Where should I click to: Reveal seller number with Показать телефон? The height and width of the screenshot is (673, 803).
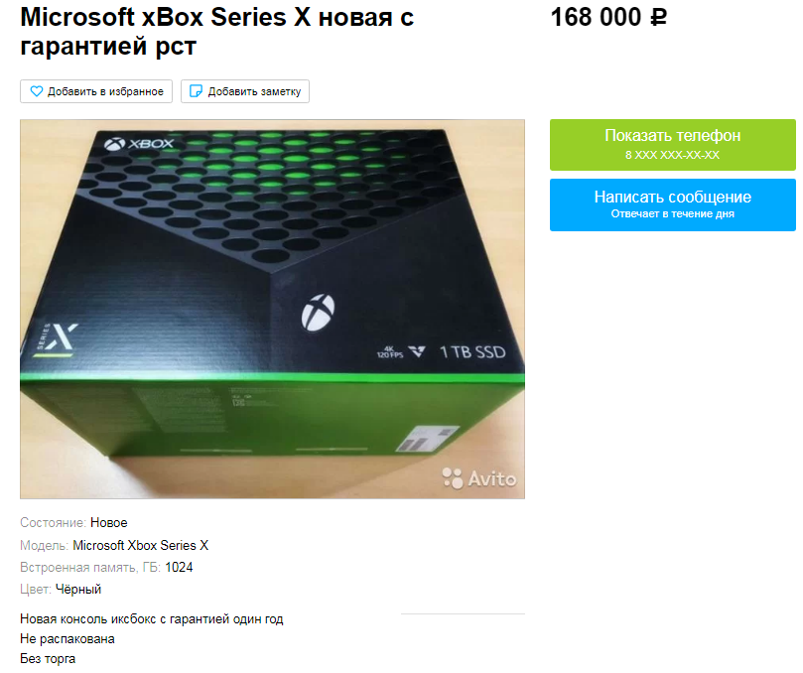click(x=672, y=145)
